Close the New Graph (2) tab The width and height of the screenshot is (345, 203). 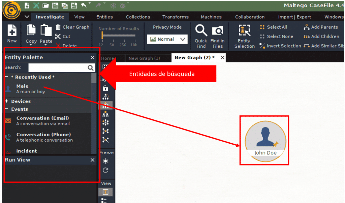222,58
